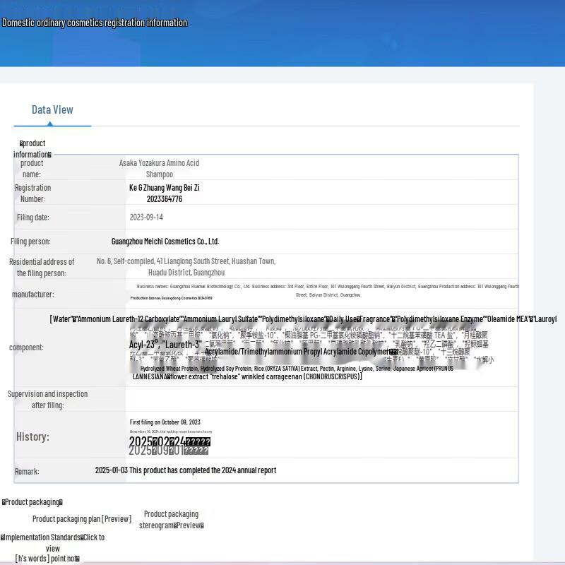The image size is (565, 565).
Task: Click the page title 'Domestic ordinary cosmetics registration information'
Action: click(x=95, y=23)
